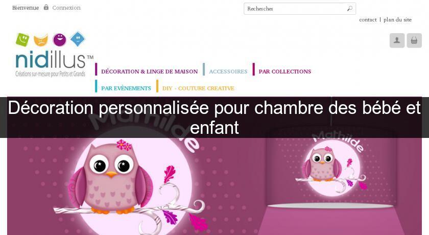Open the Par Collections menu

coord(285,72)
